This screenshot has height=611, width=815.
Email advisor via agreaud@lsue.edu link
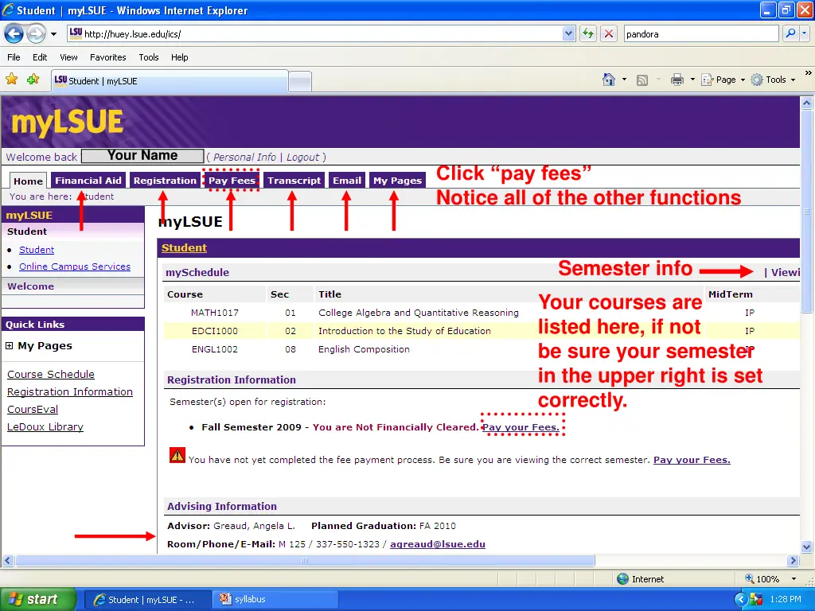pos(438,544)
